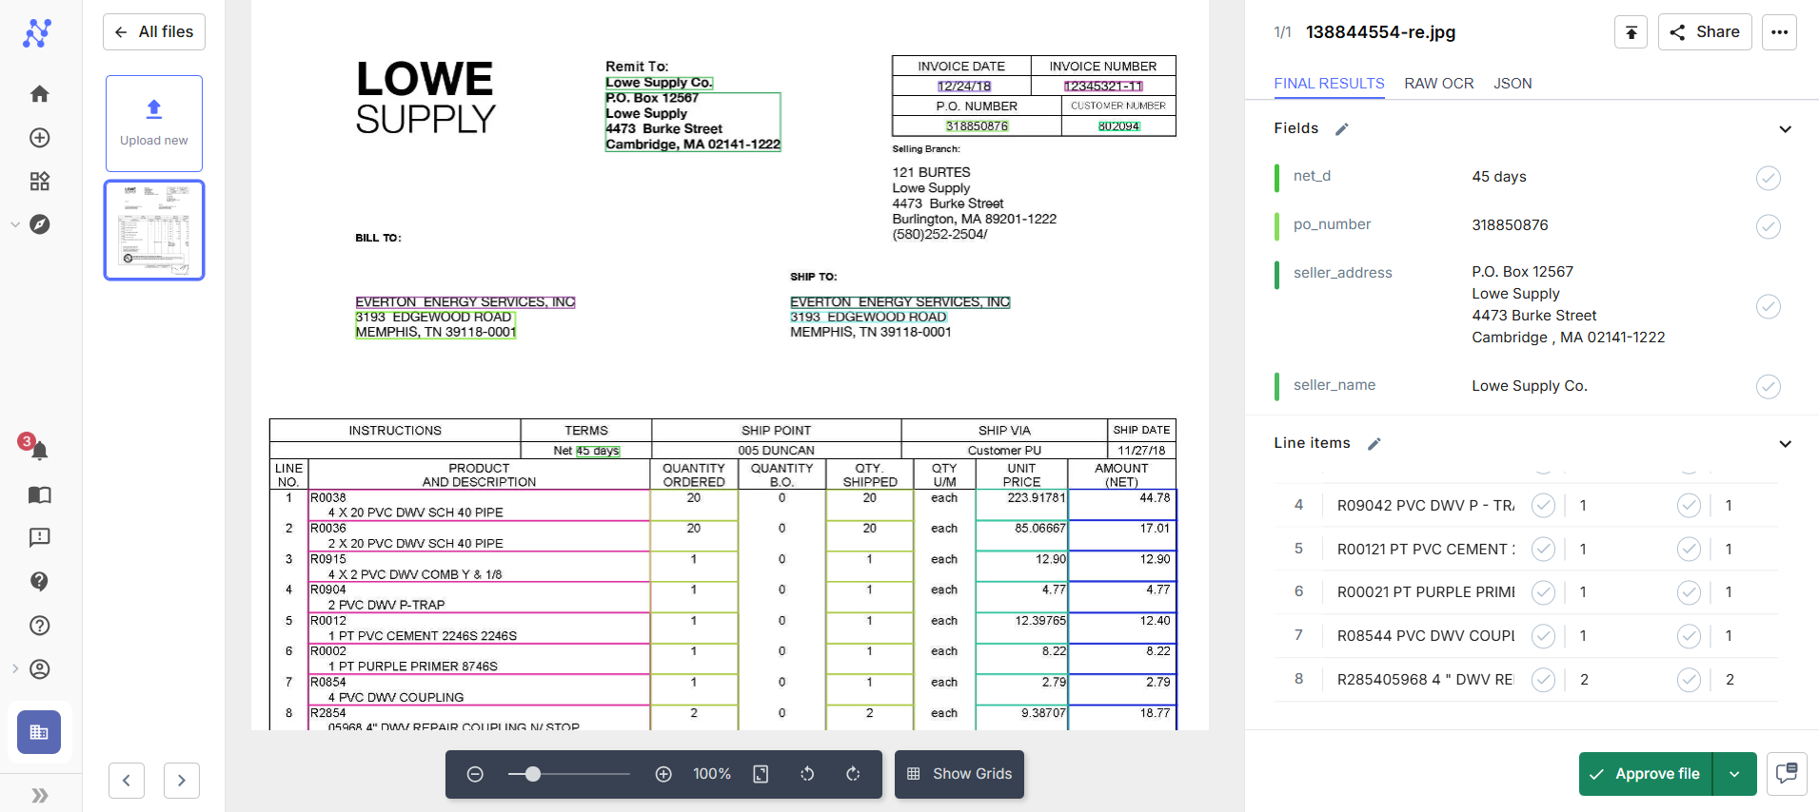
Task: Rotate document clockwise
Action: click(853, 774)
